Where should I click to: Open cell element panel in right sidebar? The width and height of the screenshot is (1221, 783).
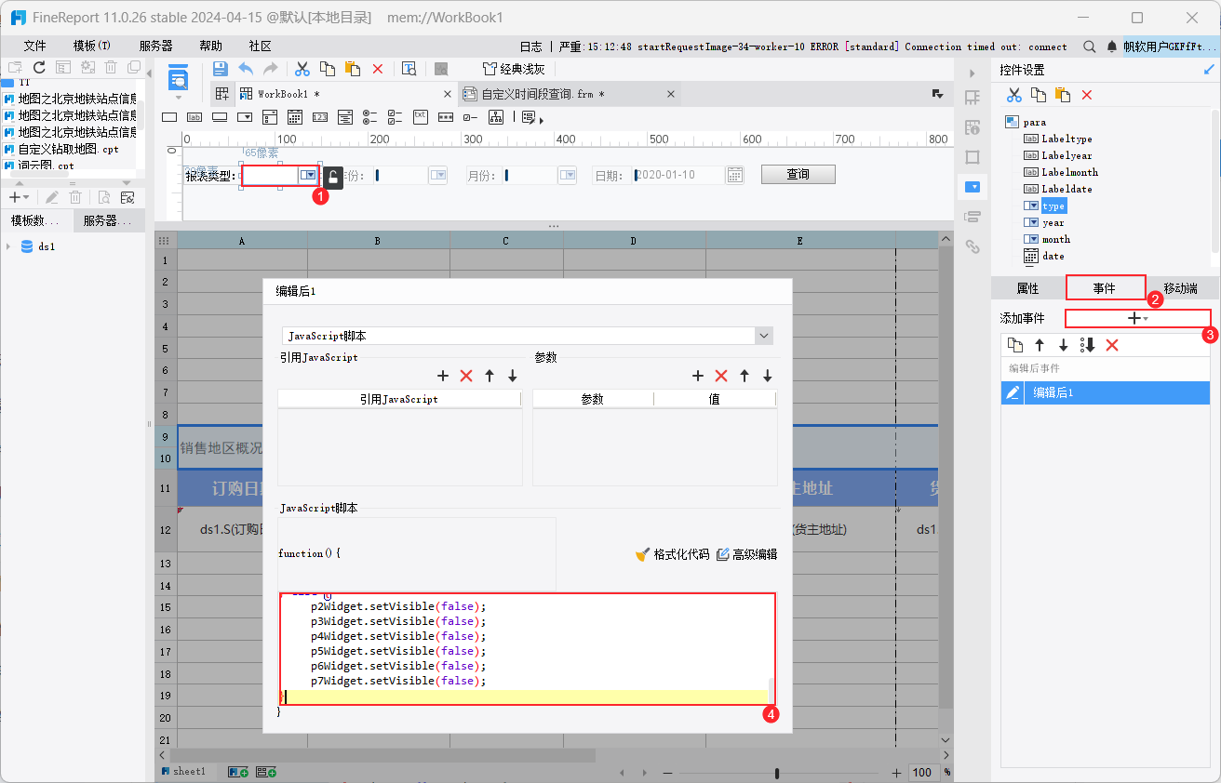(973, 97)
